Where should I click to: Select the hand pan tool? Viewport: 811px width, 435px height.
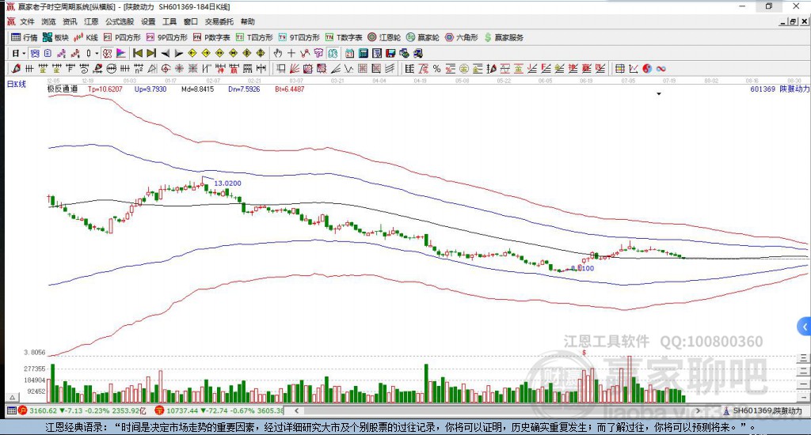pyautogui.click(x=278, y=53)
